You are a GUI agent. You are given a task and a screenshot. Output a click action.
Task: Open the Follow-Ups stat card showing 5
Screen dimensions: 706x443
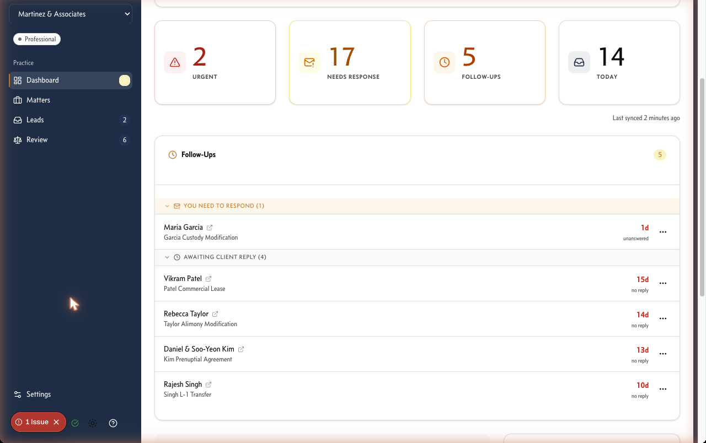click(485, 62)
